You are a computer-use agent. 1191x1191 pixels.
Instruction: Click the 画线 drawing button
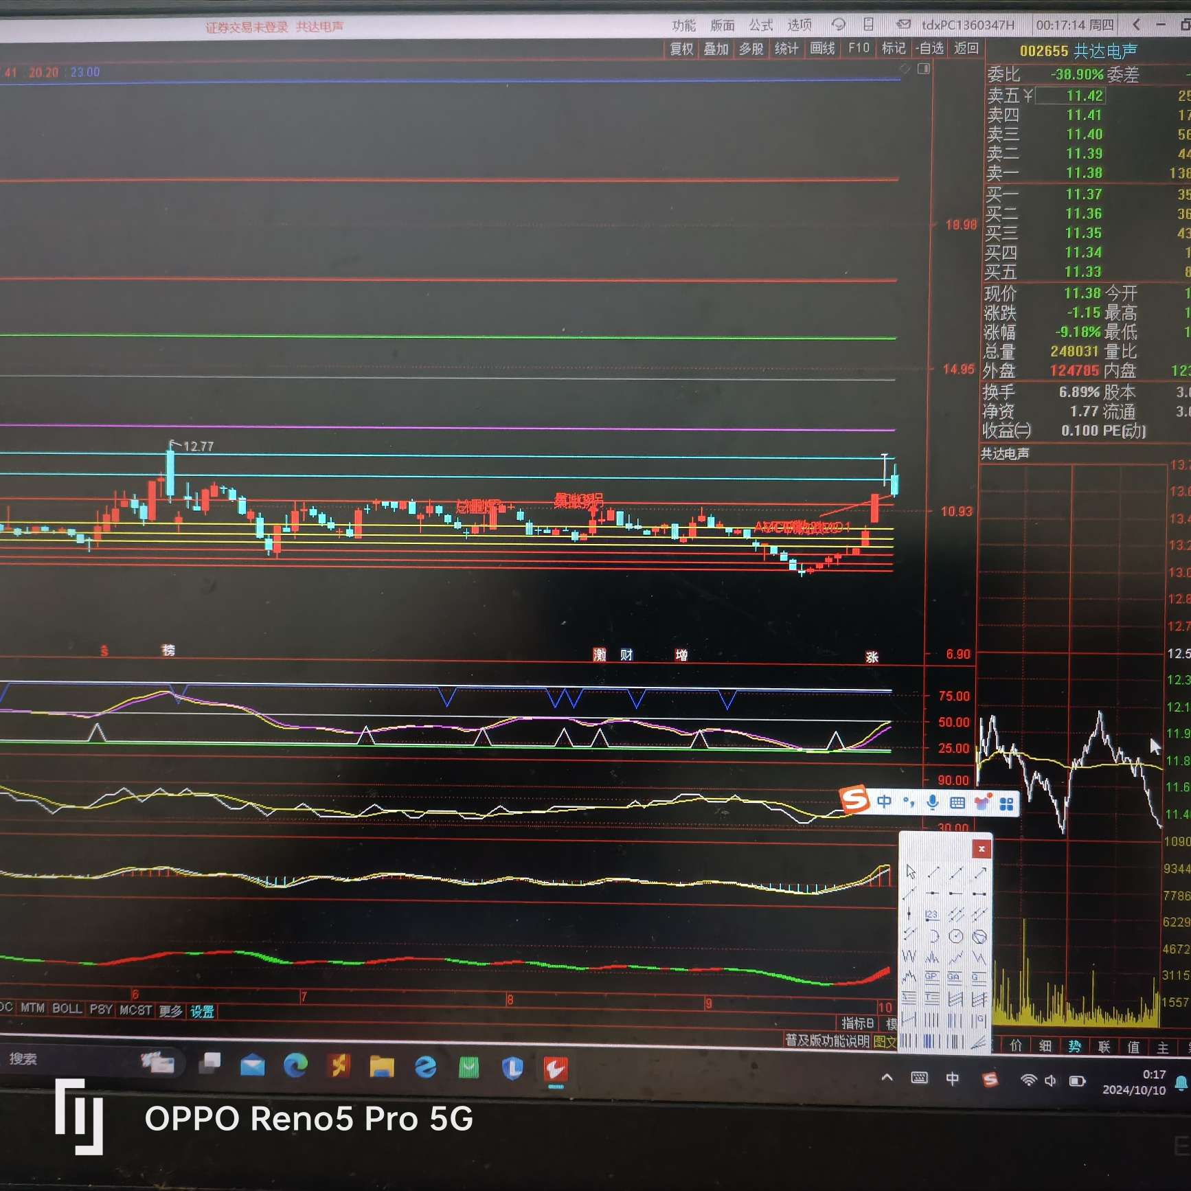[822, 49]
